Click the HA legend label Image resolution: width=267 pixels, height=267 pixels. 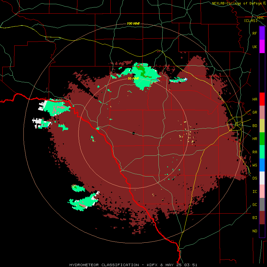255,99
